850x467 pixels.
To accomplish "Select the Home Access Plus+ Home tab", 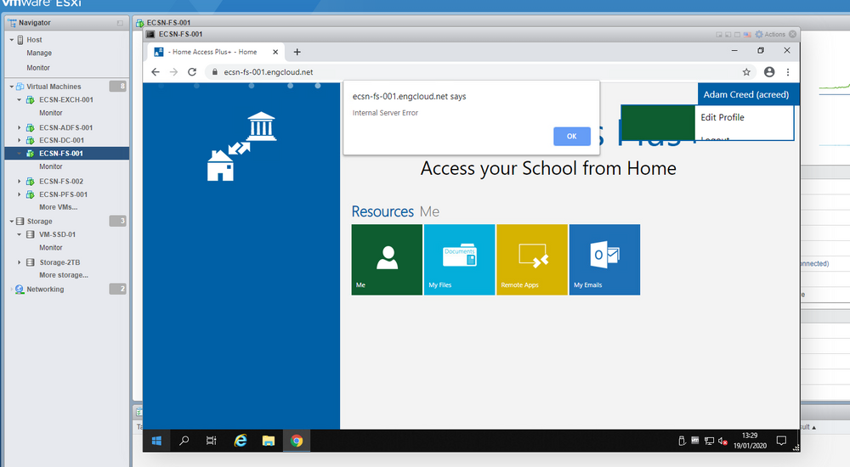I will click(x=215, y=52).
